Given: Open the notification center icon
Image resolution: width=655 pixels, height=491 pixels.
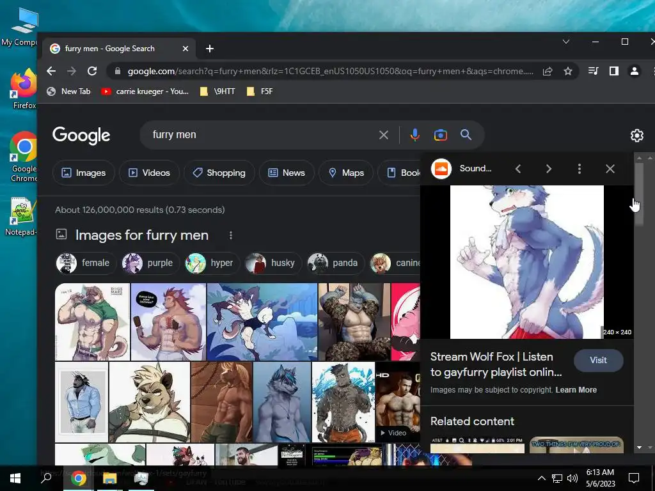Looking at the screenshot, I should pos(634,478).
